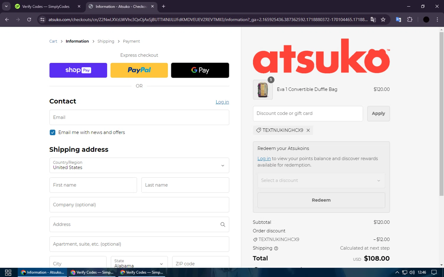Click the page vertical scrollbar
The width and height of the screenshot is (444, 277).
441,114
